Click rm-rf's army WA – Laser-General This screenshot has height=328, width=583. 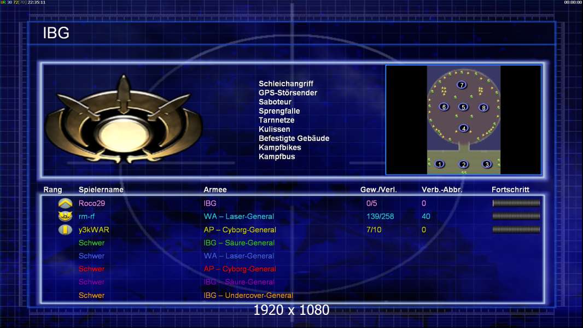(238, 216)
